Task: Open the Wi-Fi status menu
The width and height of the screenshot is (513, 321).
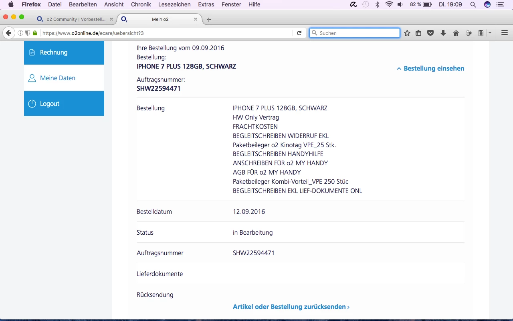Action: click(x=389, y=4)
